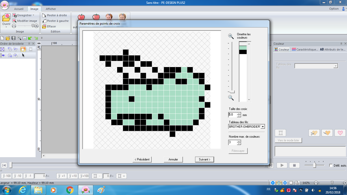347x195 pixels.
Task: Expand the Enregistrer dropdown menu
Action: pos(33,15)
